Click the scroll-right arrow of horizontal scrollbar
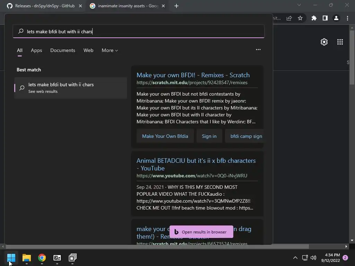The image size is (355, 266). 346,246
